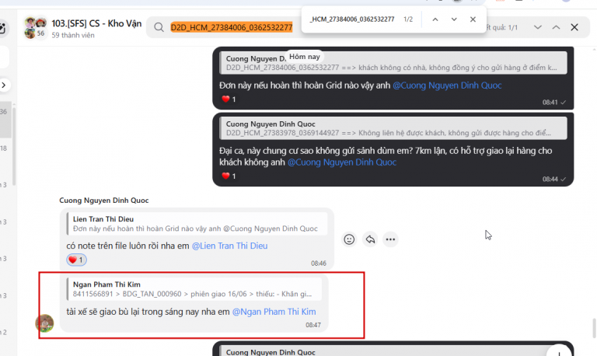Screen dimensions: 597x356
Task: Click the chat scrollbar thumb on right edge
Action: [x=595, y=329]
